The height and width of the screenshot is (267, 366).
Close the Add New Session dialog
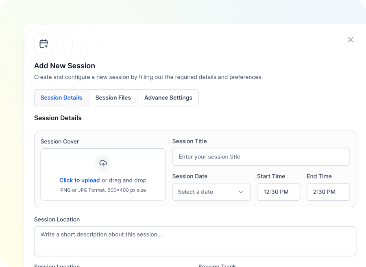pos(351,40)
